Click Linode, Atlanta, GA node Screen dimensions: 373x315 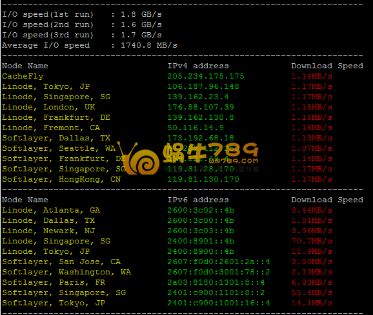tap(51, 210)
